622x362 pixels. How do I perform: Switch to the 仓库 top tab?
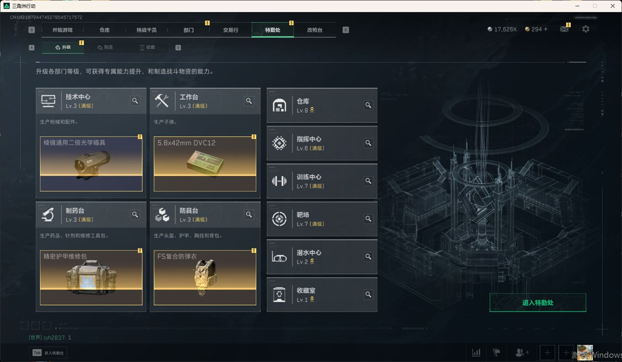click(x=105, y=30)
